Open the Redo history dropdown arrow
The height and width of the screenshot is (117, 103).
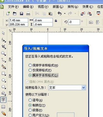75,14
